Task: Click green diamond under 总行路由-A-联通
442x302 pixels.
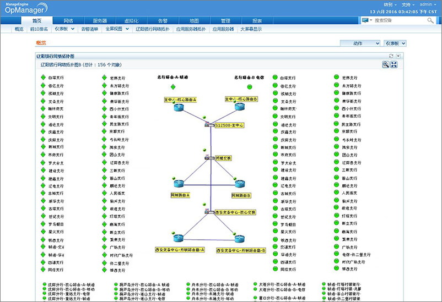Action: 173,87
